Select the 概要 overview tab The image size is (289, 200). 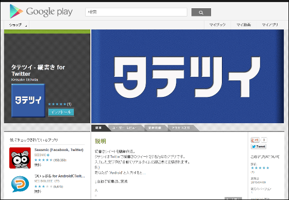coord(99,128)
